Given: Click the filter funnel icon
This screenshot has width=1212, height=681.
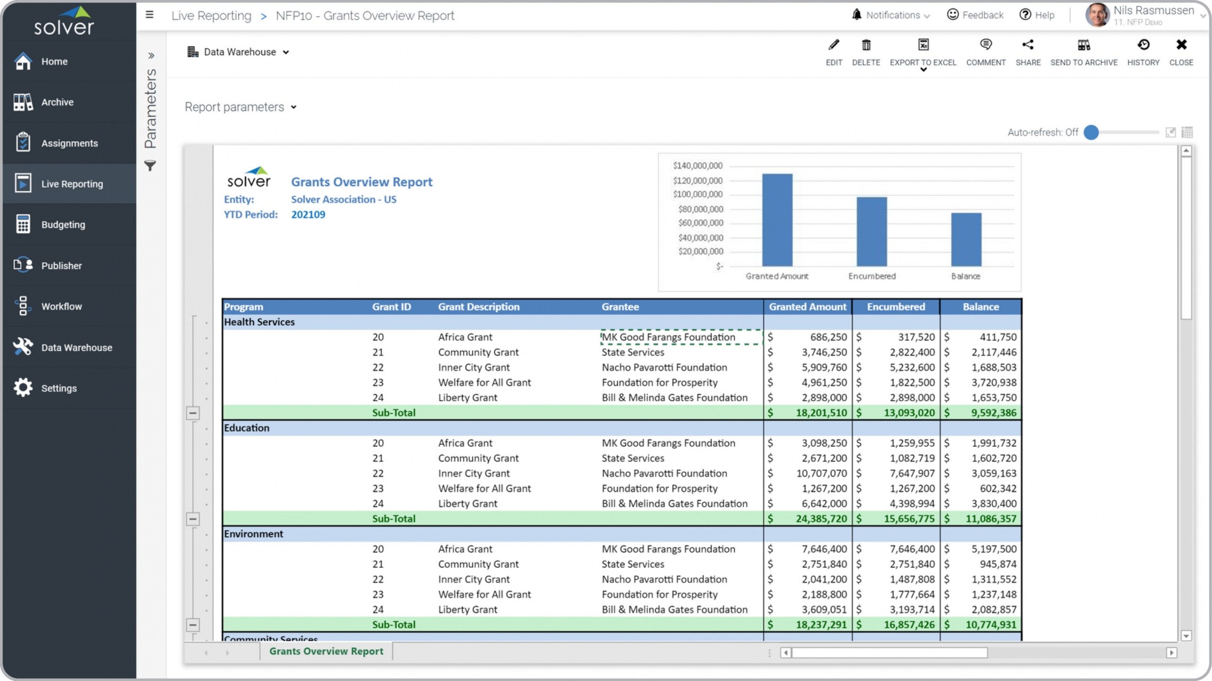Looking at the screenshot, I should pos(150,166).
